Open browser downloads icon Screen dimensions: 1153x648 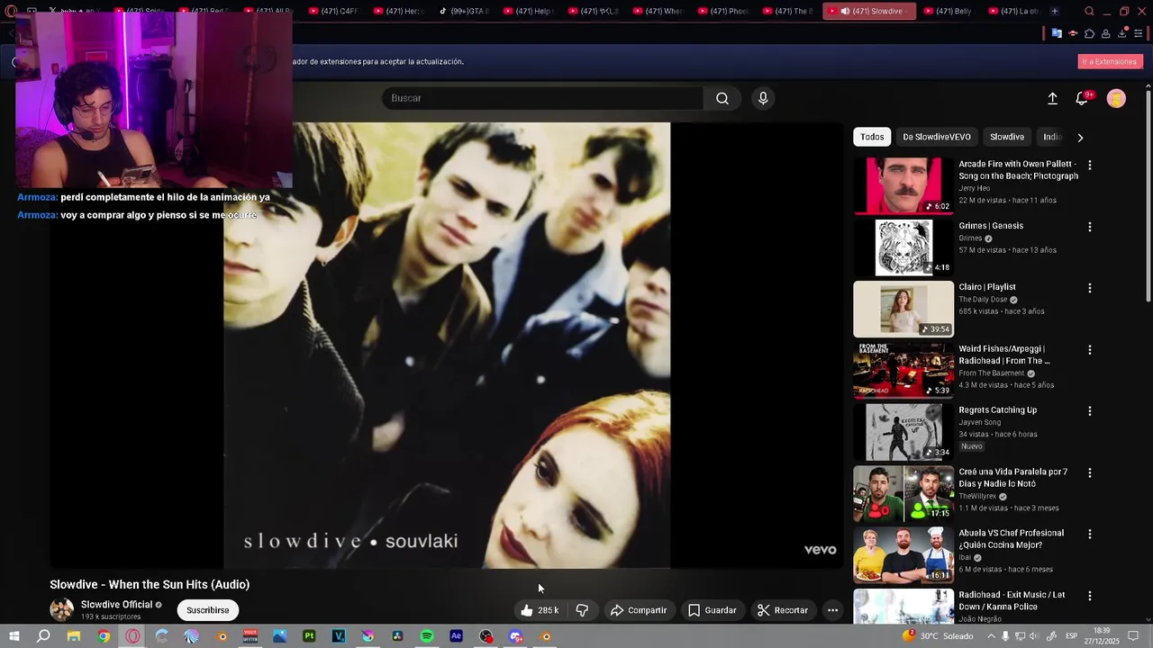tap(1122, 33)
